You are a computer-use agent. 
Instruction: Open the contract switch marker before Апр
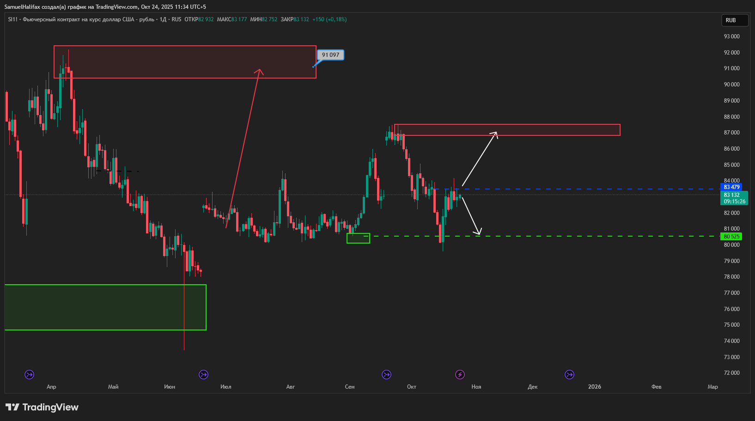[29, 374]
